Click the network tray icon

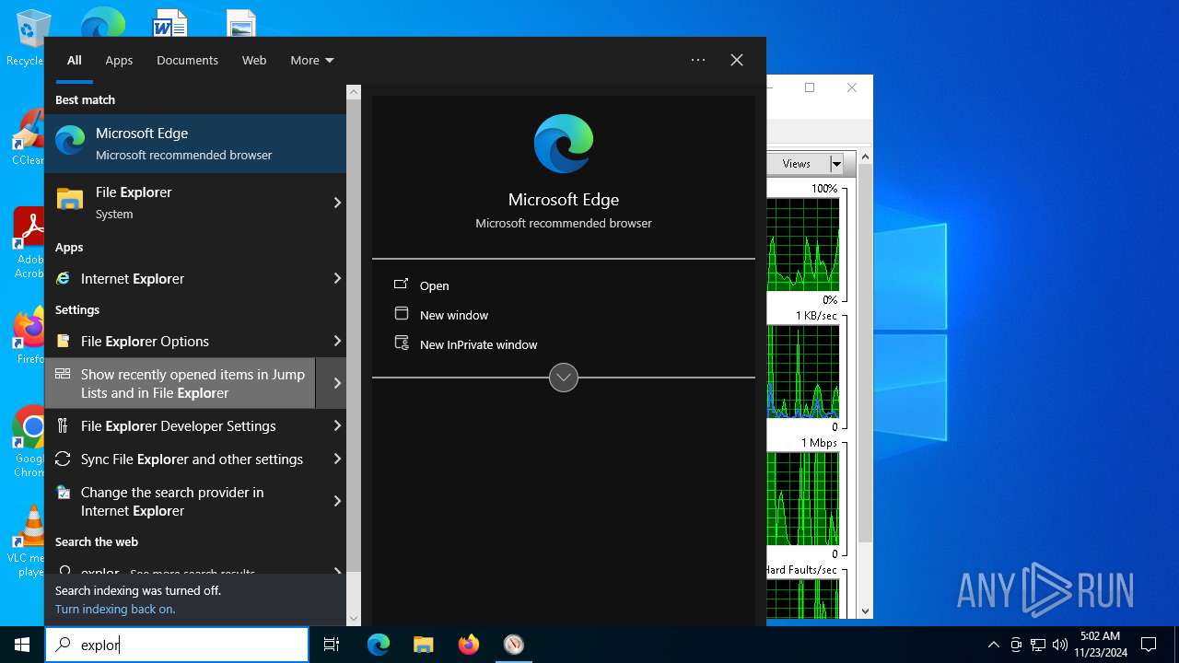tap(1038, 645)
